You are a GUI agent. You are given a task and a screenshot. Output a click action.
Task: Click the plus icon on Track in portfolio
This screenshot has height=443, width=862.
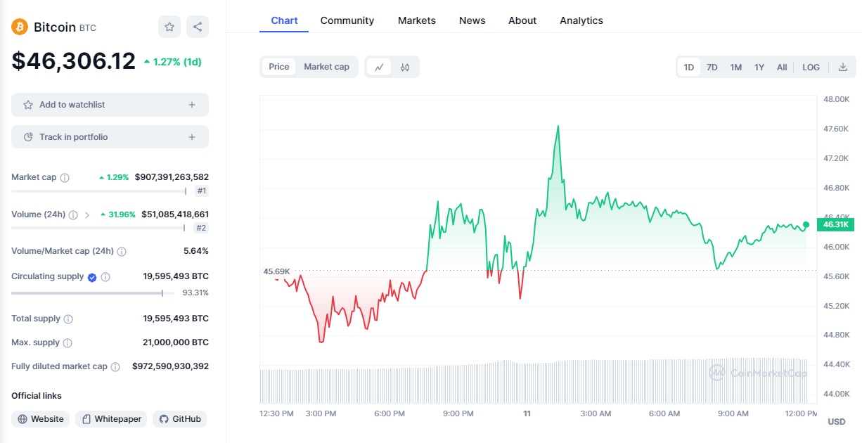(192, 137)
